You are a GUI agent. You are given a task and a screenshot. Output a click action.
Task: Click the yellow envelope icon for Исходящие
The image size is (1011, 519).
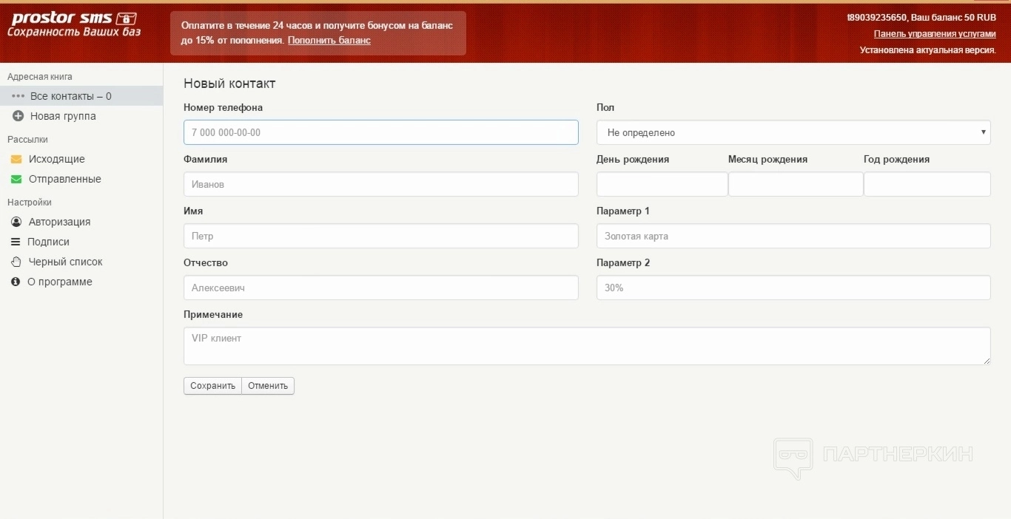(x=16, y=159)
